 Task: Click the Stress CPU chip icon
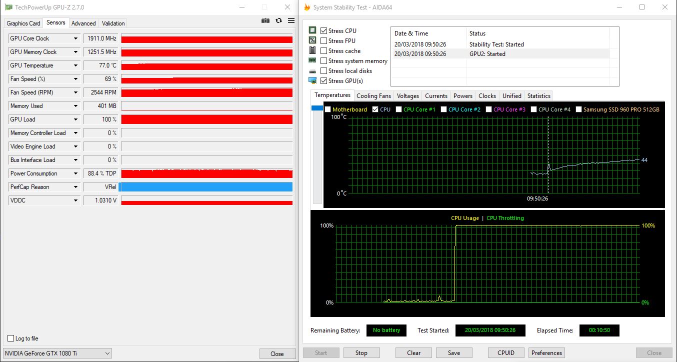(312, 30)
